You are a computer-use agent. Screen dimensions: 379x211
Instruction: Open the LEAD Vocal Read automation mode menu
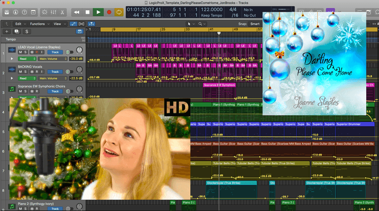point(27,59)
